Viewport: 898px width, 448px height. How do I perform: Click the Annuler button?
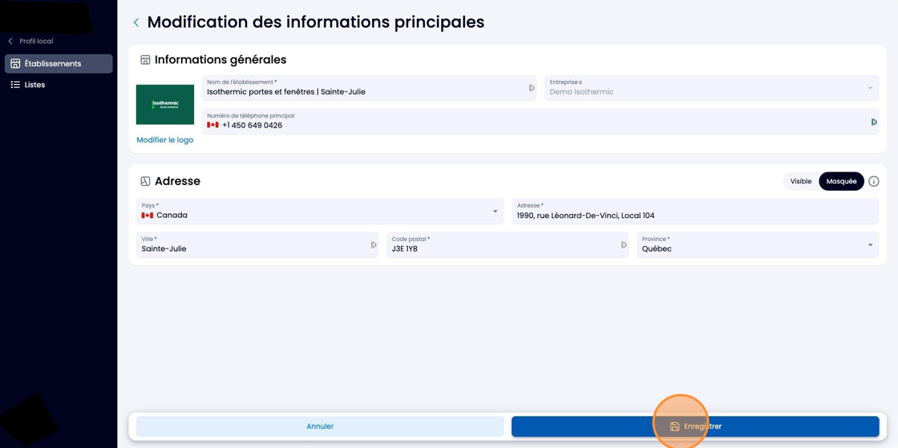point(320,426)
